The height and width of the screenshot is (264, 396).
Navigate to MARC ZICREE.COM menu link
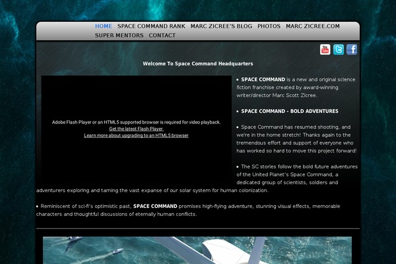[x=313, y=26]
